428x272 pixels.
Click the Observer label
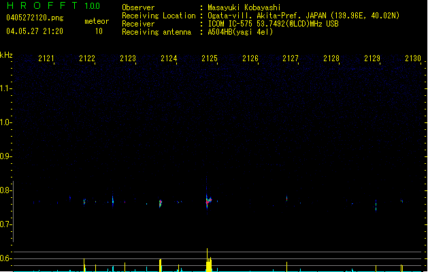click(138, 7)
